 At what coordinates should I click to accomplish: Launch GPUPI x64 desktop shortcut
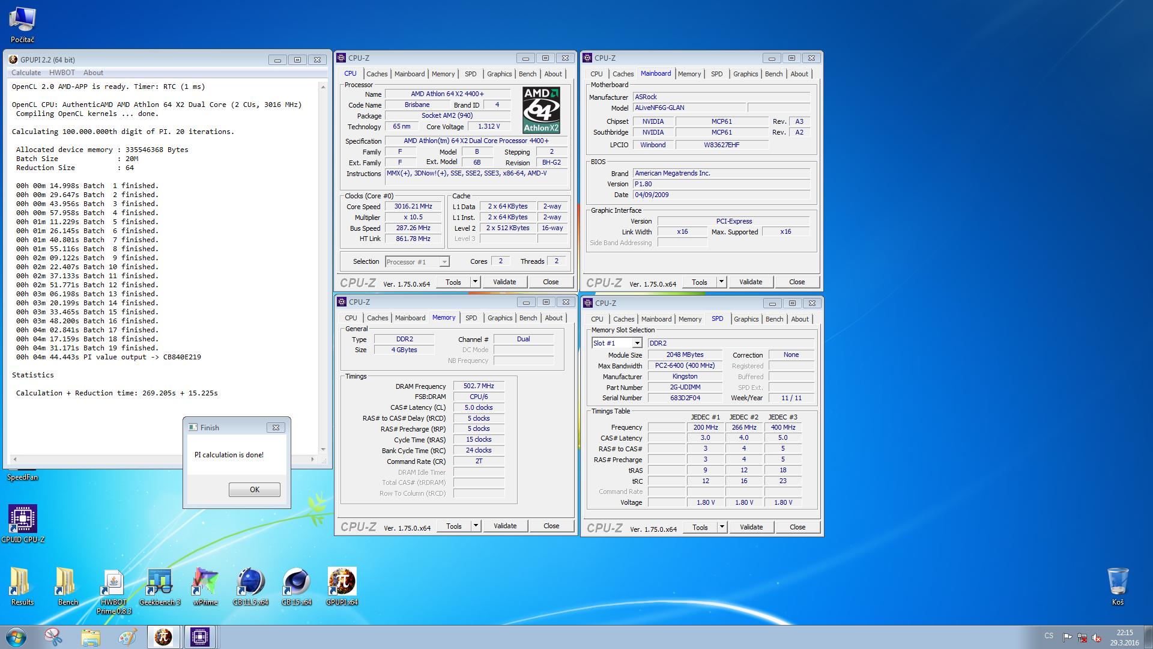(x=342, y=587)
